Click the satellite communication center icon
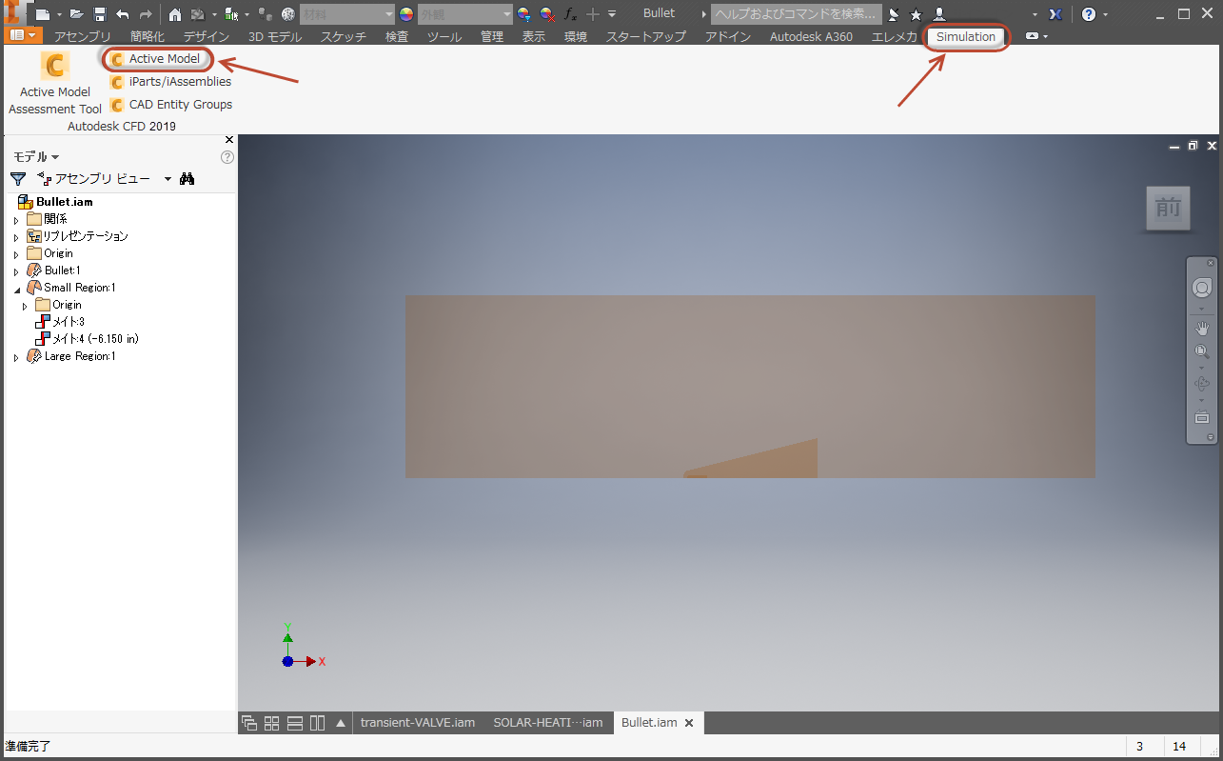The width and height of the screenshot is (1223, 761). (894, 14)
